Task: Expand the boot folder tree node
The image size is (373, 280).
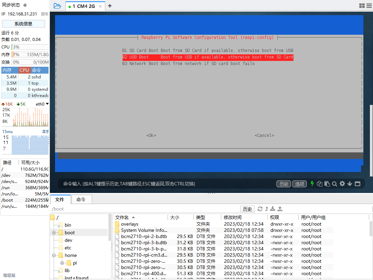Action: coord(54,233)
